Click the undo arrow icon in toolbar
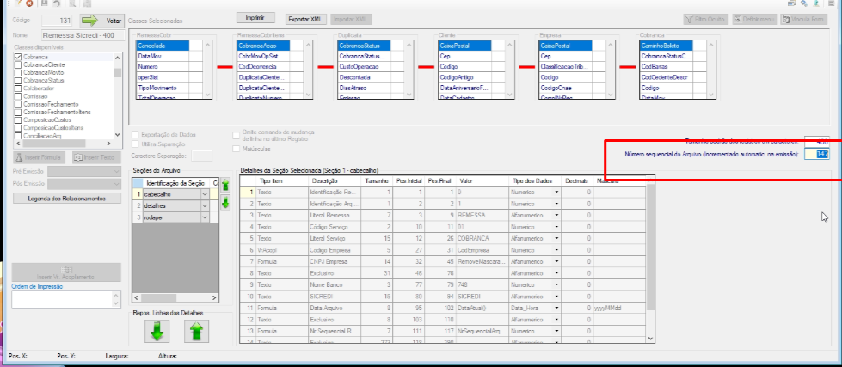Screen dimensions: 842x367 57,3
